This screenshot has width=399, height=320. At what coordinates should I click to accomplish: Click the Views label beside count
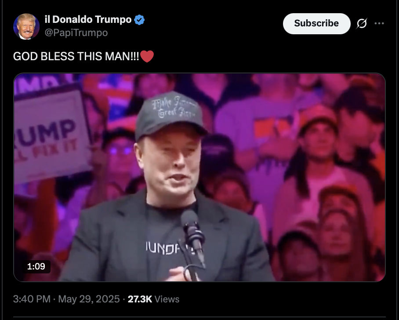tap(167, 299)
